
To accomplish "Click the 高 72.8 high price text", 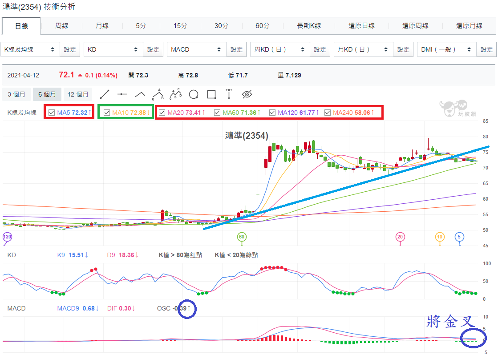I will 188,75.
